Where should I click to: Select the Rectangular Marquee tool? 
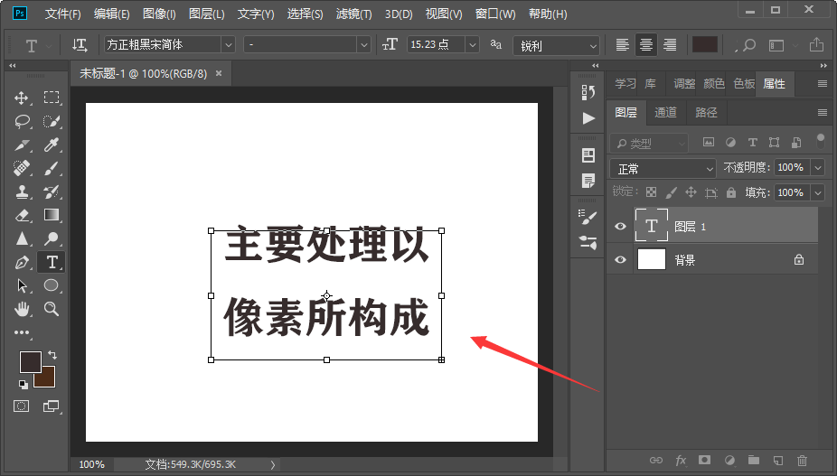(x=52, y=98)
